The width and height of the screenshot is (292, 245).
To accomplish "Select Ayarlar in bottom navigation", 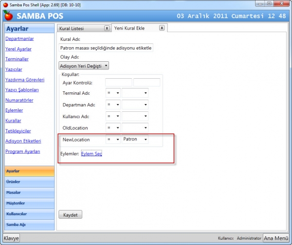I will coord(29,171).
